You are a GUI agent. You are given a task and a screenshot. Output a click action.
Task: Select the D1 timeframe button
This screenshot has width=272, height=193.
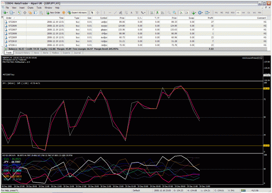tap(249, 13)
